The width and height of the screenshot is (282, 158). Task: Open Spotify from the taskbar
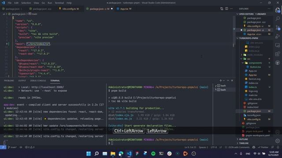point(153,154)
